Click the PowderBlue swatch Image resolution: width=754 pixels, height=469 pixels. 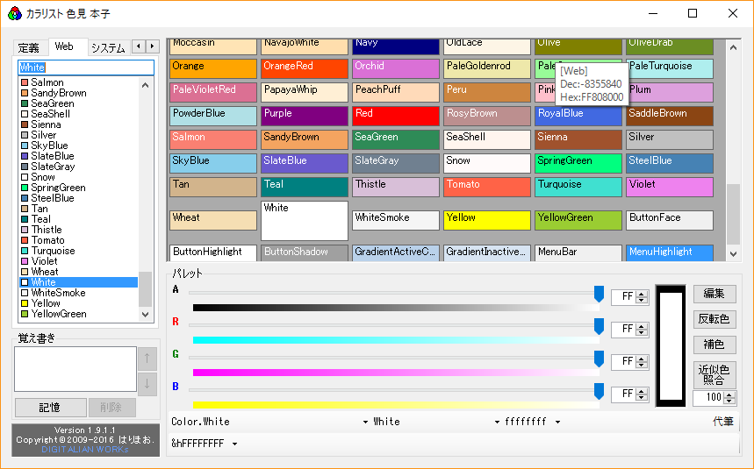coord(213,117)
